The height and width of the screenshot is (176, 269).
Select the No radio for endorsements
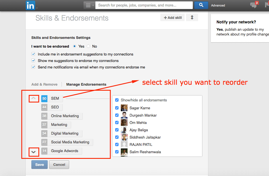click(88, 46)
